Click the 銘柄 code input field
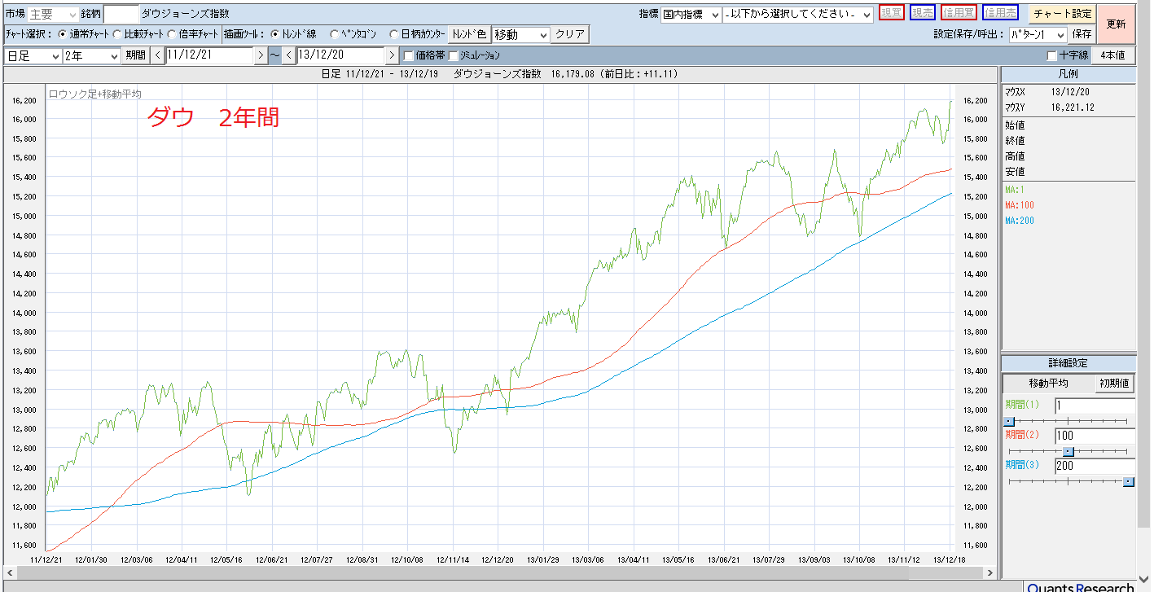The height and width of the screenshot is (592, 1154). 121,14
